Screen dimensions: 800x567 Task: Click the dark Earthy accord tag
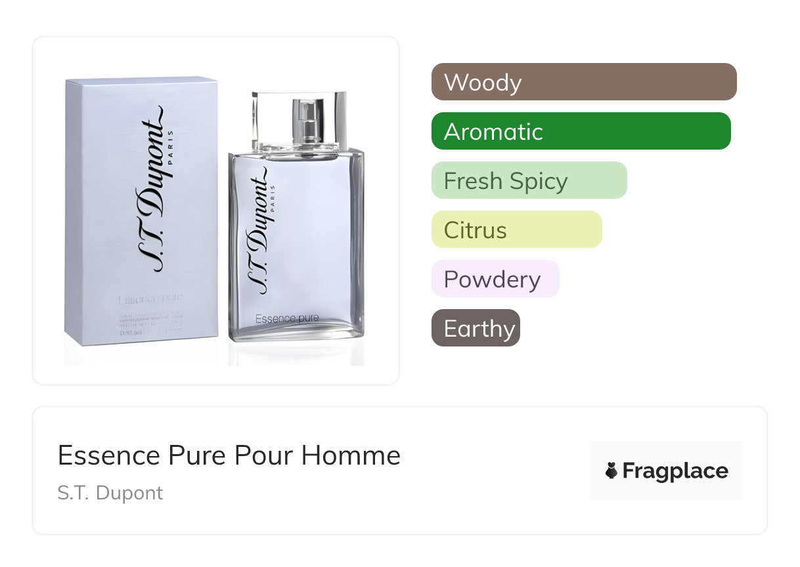click(x=476, y=328)
